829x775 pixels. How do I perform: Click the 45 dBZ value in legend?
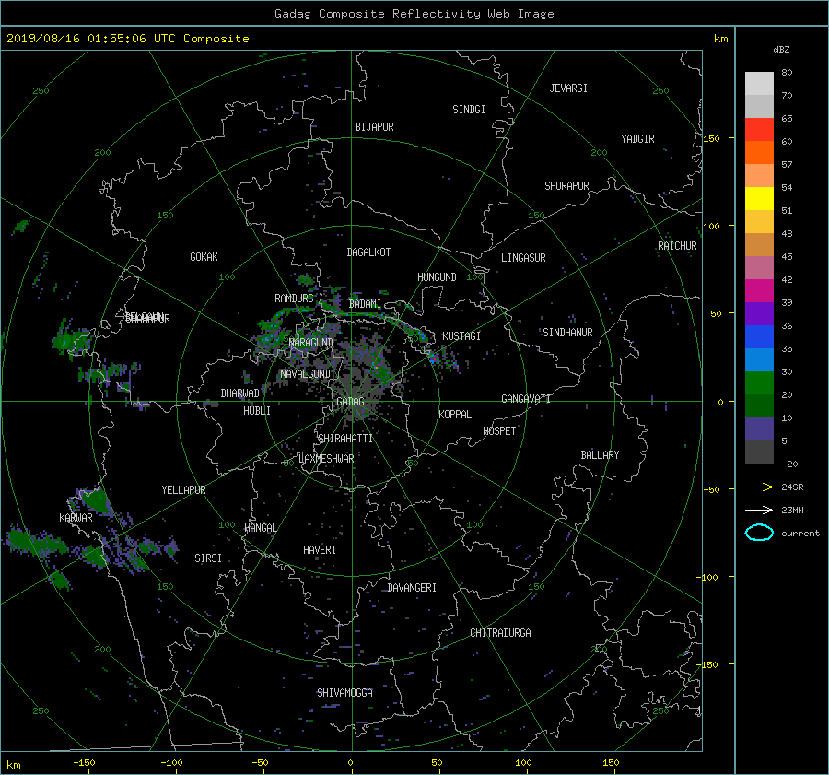787,256
